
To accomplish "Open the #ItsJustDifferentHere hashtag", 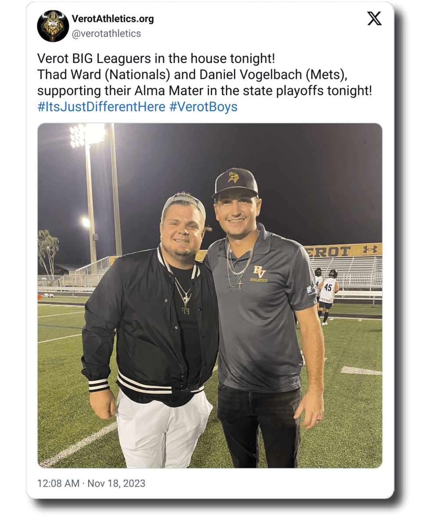I will (101, 107).
